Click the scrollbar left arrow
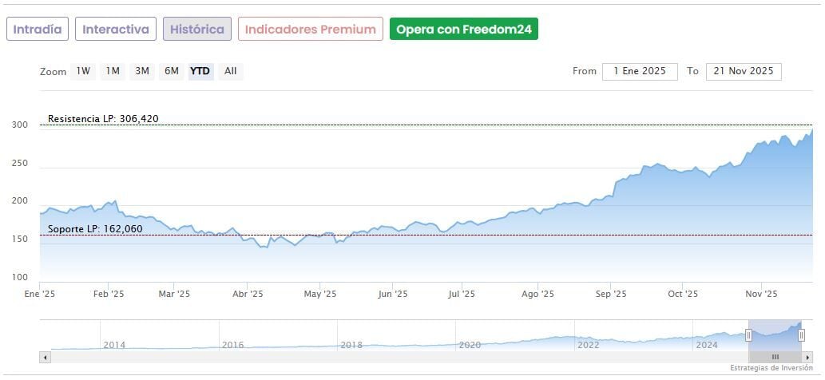The width and height of the screenshot is (825, 380). click(x=45, y=357)
